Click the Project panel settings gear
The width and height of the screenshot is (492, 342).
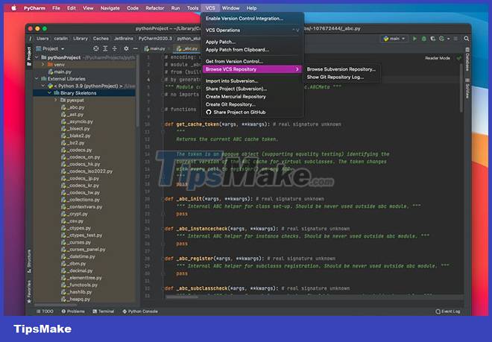click(x=127, y=48)
